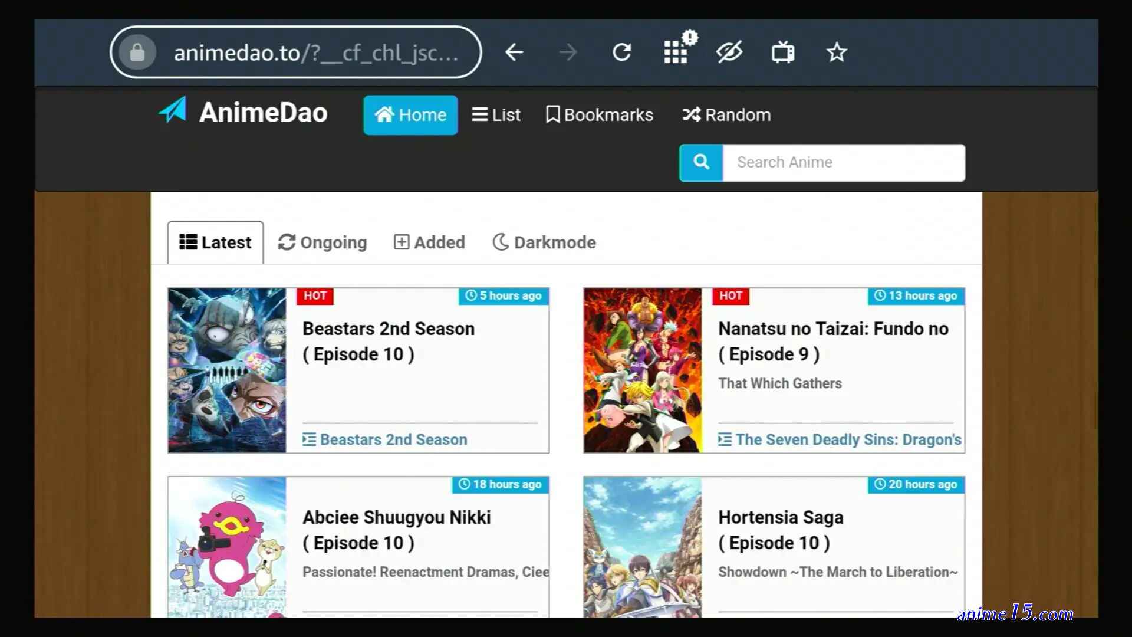The width and height of the screenshot is (1132, 637).
Task: Click the Showdown ~The March to Liberation~ subtitle
Action: 838,572
